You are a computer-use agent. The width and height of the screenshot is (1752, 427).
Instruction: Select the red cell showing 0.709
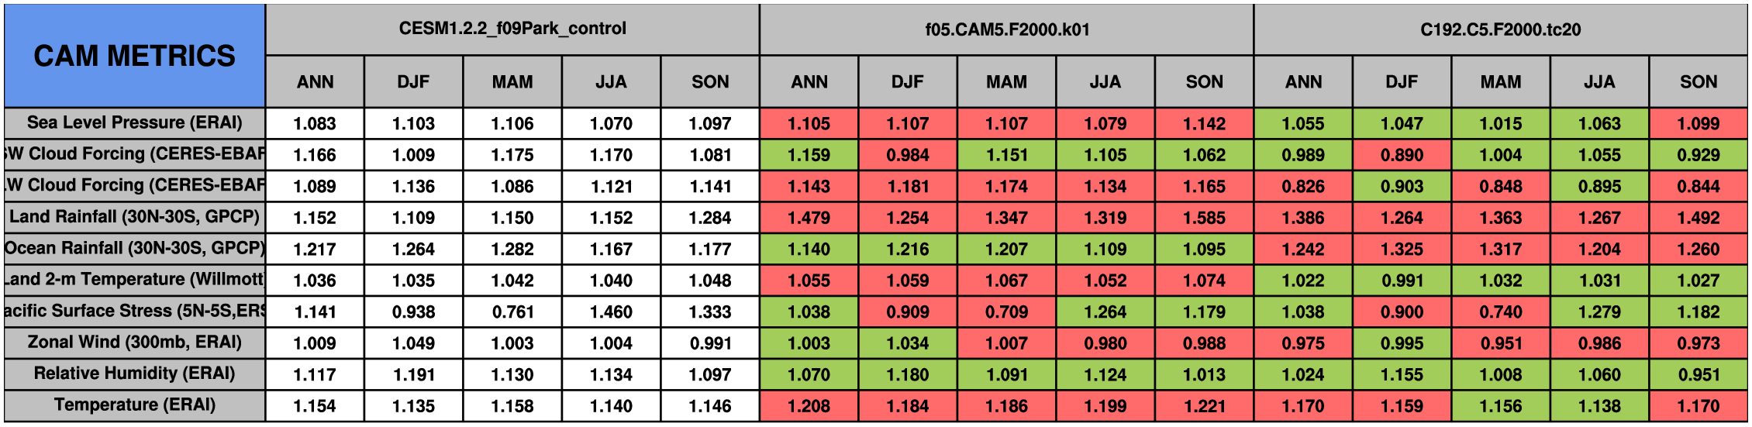1006,312
